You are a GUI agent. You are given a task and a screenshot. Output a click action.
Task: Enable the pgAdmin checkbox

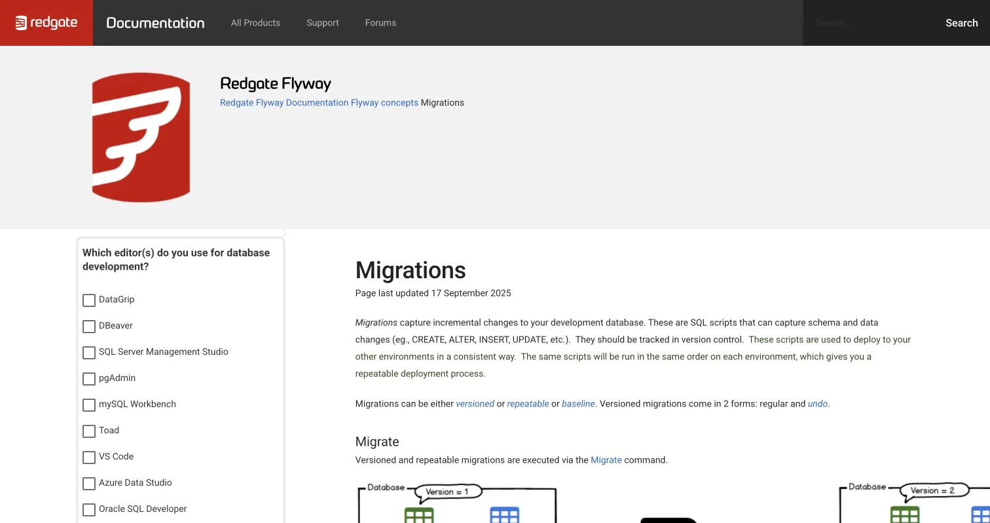pyautogui.click(x=89, y=378)
